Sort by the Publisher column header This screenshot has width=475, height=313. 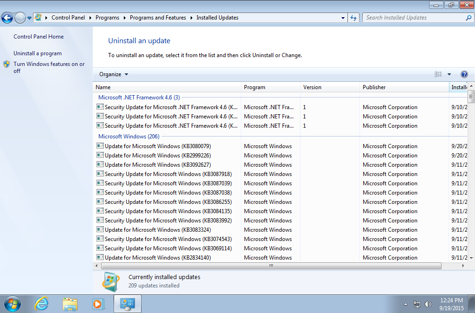coord(404,87)
